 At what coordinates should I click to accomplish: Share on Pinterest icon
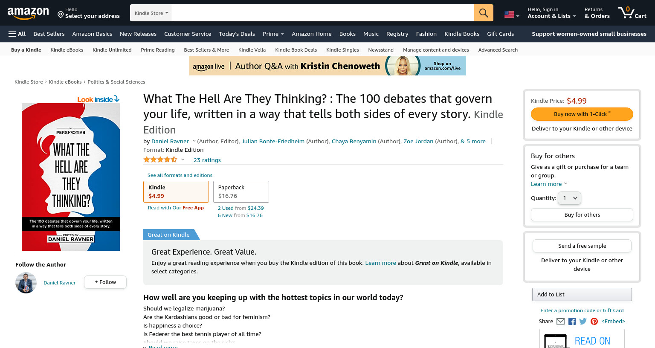tap(594, 322)
